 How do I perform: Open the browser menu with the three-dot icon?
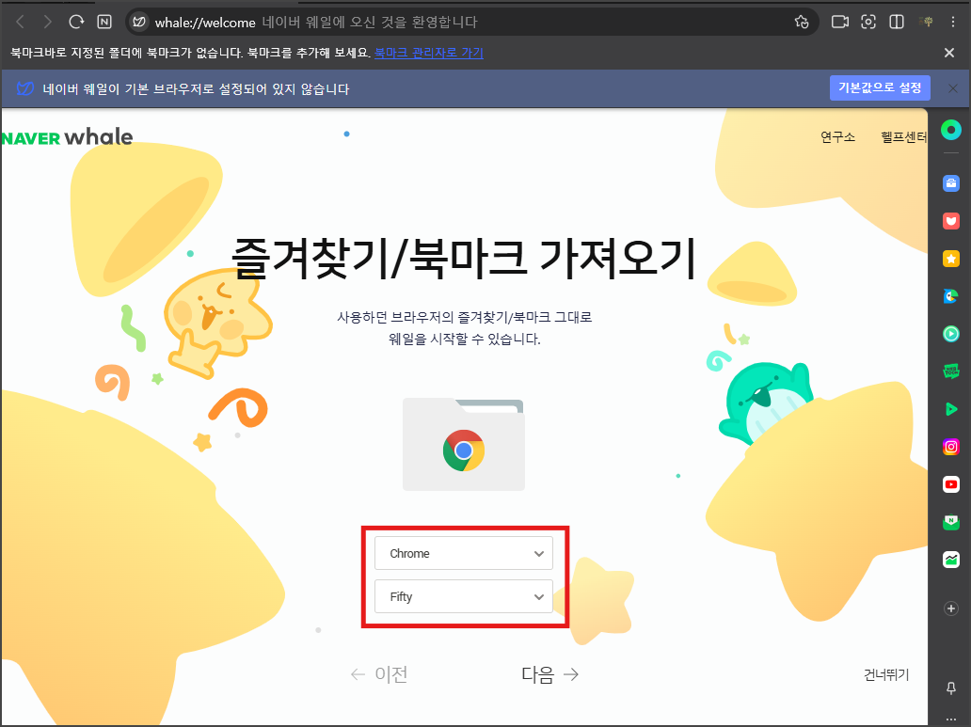(952, 22)
